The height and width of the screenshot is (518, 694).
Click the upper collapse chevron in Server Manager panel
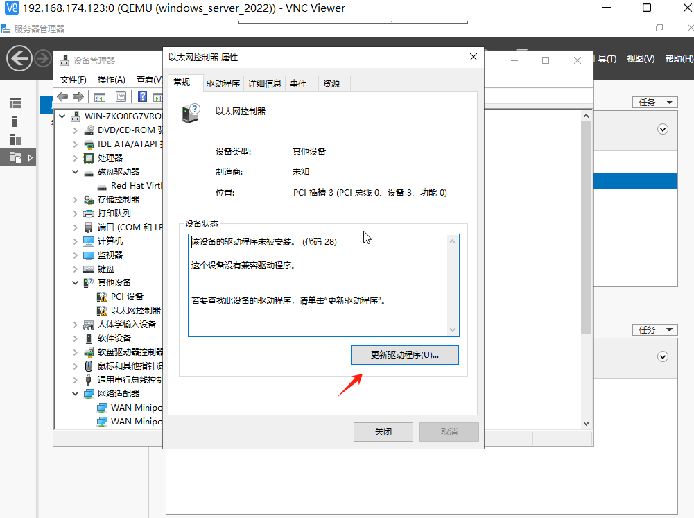(663, 129)
